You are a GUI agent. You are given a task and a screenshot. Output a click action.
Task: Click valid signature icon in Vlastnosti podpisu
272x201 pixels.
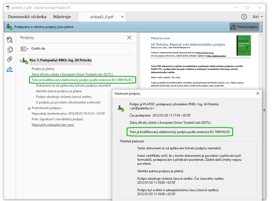pyautogui.click(x=121, y=108)
